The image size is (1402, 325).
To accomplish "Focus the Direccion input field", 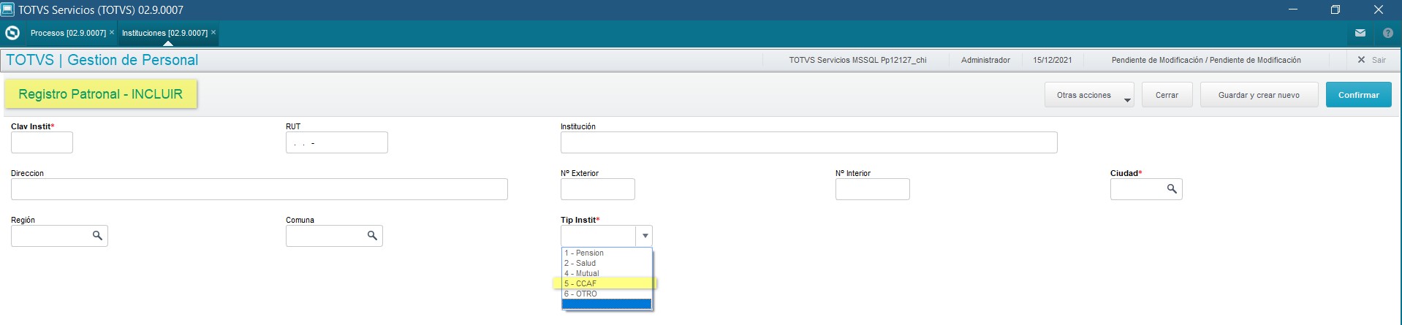I will tap(259, 189).
